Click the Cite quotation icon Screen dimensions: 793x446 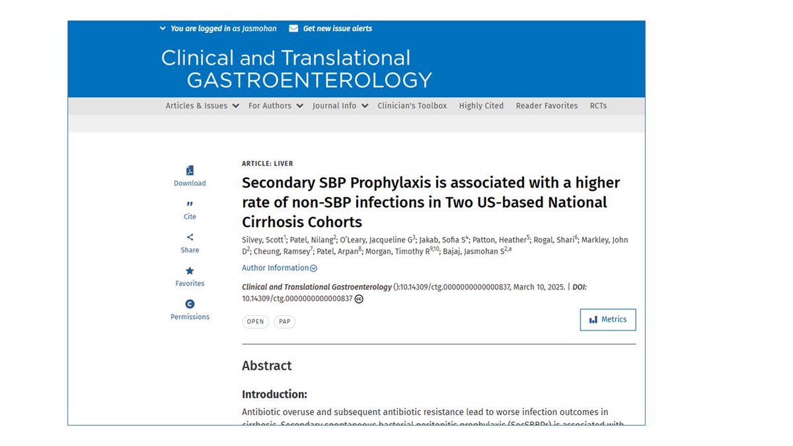190,204
